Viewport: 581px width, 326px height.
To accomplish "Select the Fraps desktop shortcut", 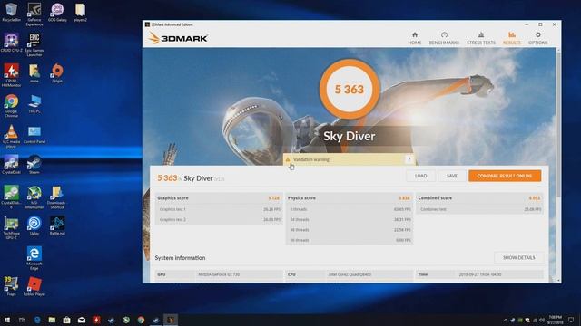I will click(x=11, y=286).
